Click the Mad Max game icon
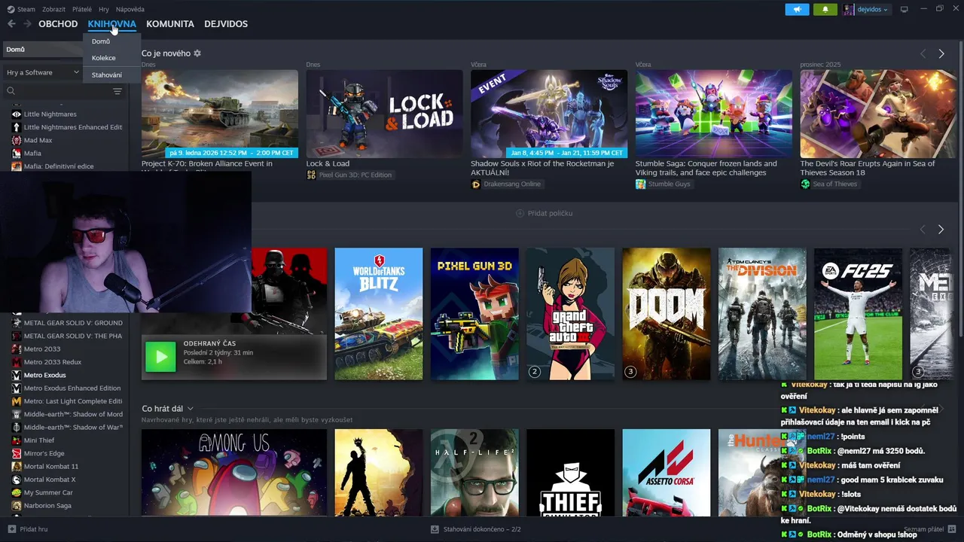Screen dimensions: 964x542 click(x=17, y=140)
